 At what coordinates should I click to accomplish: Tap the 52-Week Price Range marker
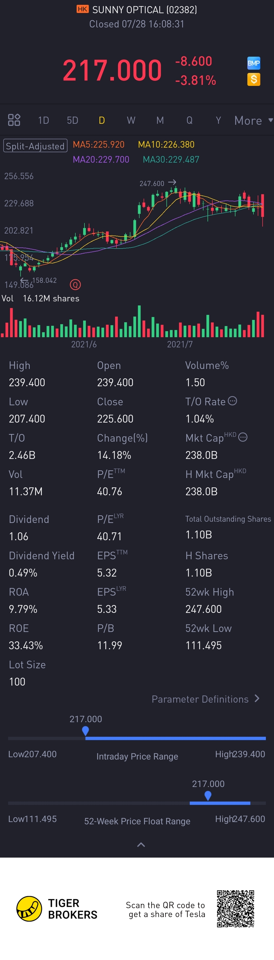(x=208, y=795)
